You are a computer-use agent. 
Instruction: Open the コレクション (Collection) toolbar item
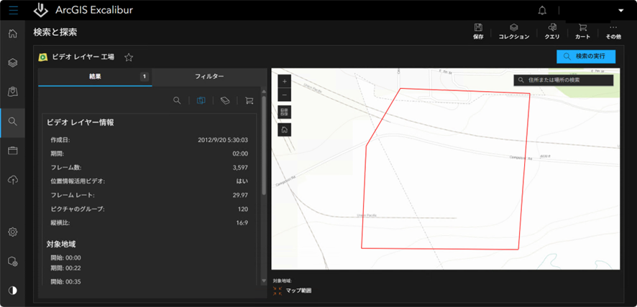[513, 32]
